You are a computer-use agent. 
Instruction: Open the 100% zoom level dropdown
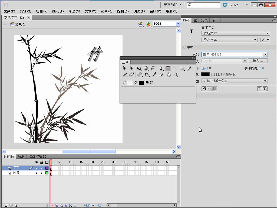click(178, 24)
